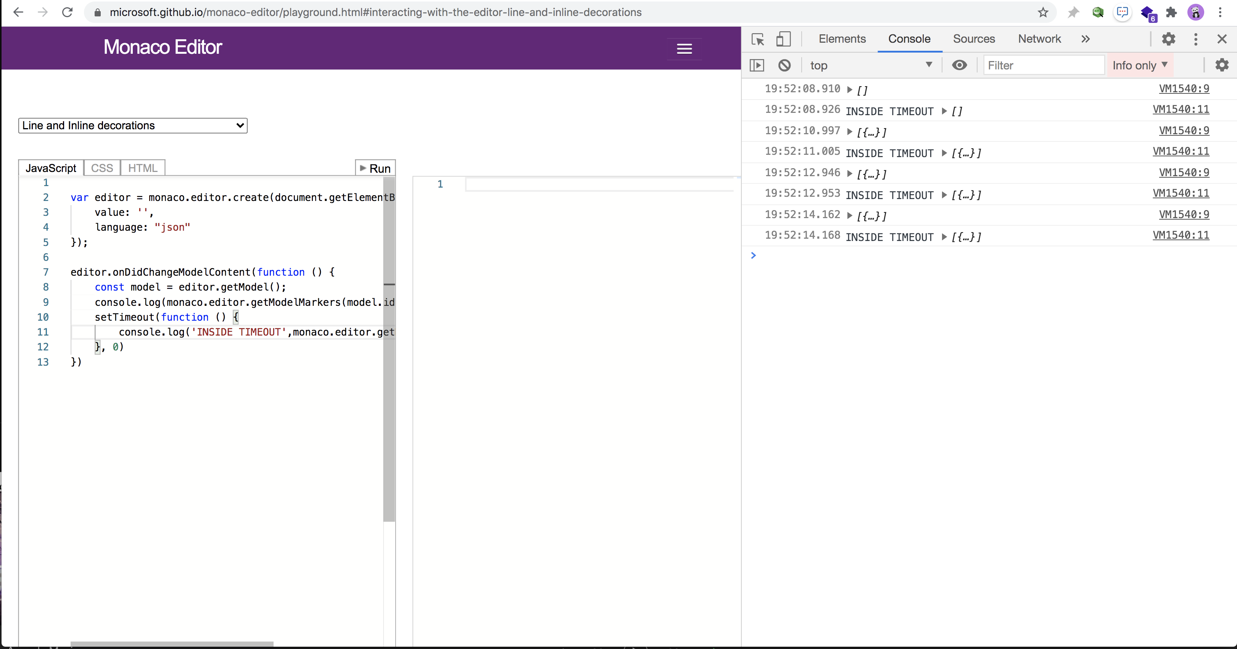Open the VM1540:11 source link
This screenshot has width=1237, height=649.
pyautogui.click(x=1181, y=109)
